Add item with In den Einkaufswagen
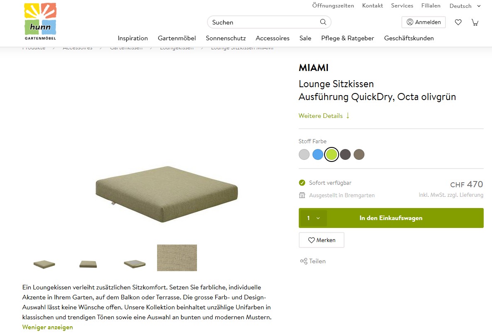The width and height of the screenshot is (492, 333). (x=391, y=218)
